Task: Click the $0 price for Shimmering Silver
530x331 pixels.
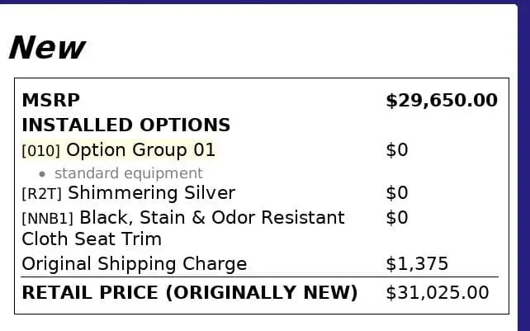Action: point(397,193)
